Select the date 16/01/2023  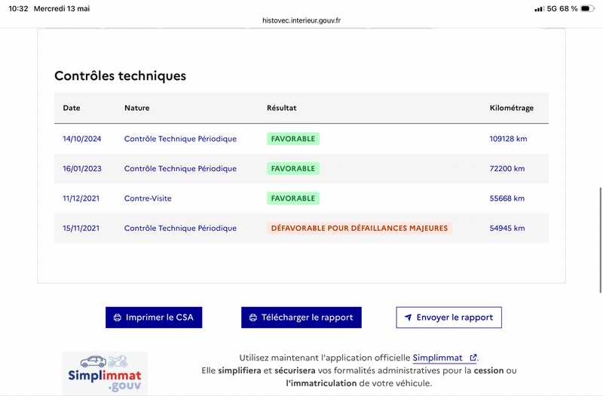pyautogui.click(x=82, y=168)
